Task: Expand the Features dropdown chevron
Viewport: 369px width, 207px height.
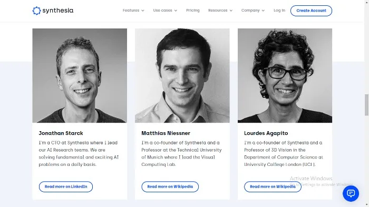Action: pyautogui.click(x=143, y=11)
